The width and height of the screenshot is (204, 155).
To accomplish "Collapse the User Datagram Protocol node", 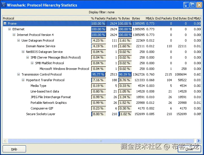I will (x=18, y=40).
